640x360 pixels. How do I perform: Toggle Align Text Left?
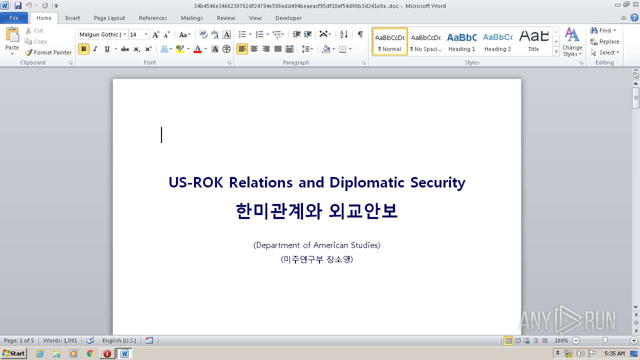[x=242, y=49]
